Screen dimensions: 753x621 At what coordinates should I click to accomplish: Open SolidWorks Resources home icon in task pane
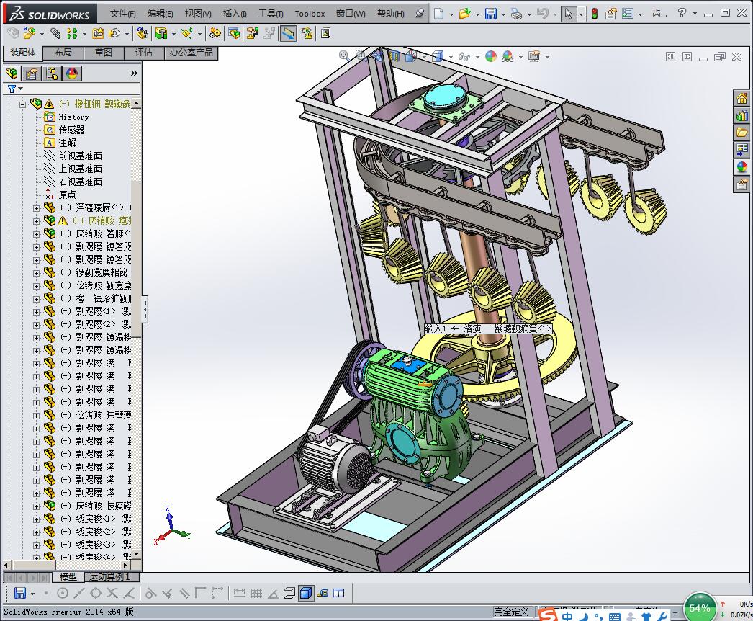tap(742, 99)
